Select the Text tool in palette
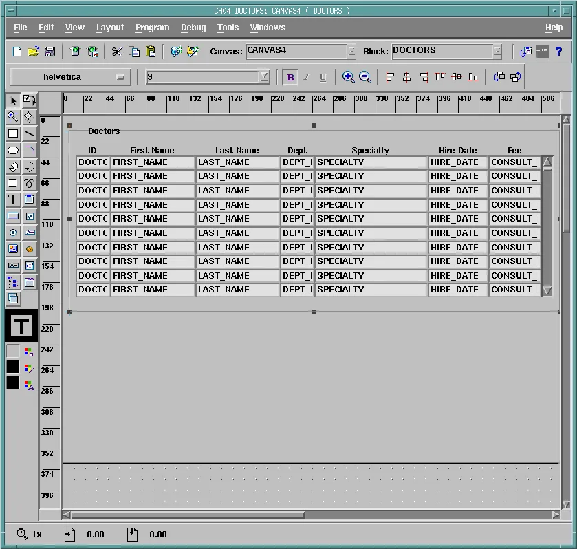The image size is (577, 549). coord(13,200)
